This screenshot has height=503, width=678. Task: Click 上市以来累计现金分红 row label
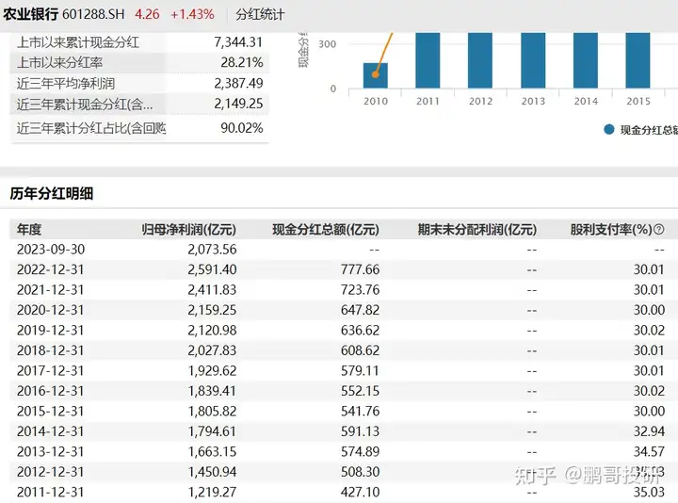coord(78,42)
